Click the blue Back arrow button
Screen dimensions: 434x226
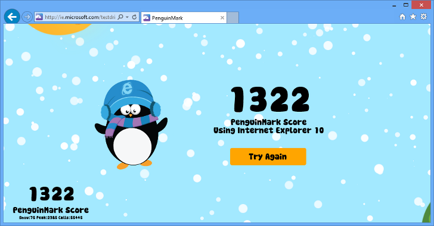(x=12, y=17)
